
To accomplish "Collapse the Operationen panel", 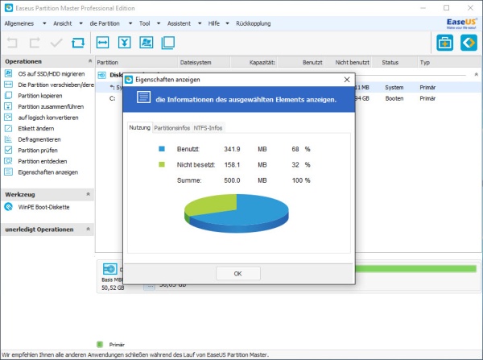I will pyautogui.click(x=90, y=61).
